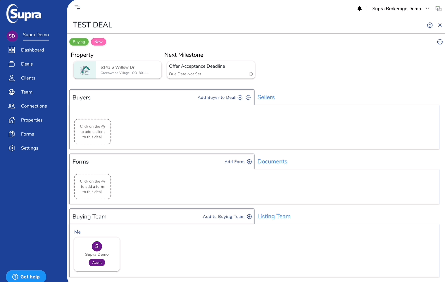Click plus icon beside Add to Buying Team

tap(249, 217)
